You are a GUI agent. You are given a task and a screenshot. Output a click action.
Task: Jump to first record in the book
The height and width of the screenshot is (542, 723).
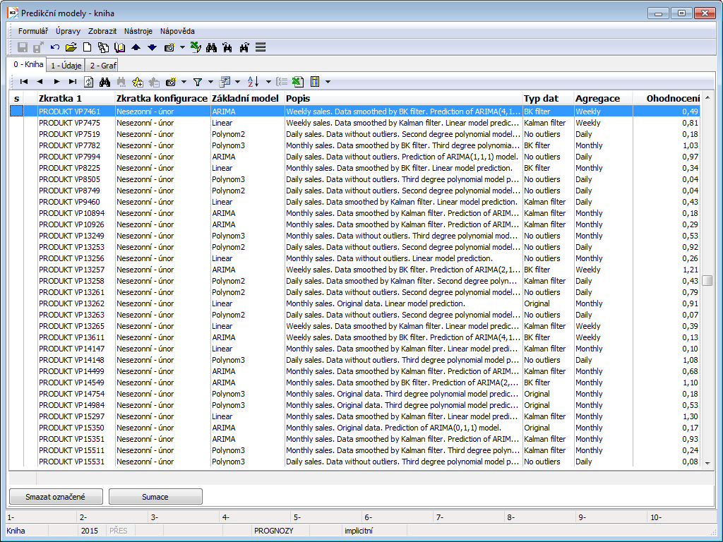(x=23, y=82)
